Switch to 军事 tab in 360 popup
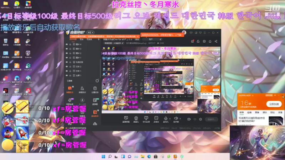285x160 pixels. 257,112
